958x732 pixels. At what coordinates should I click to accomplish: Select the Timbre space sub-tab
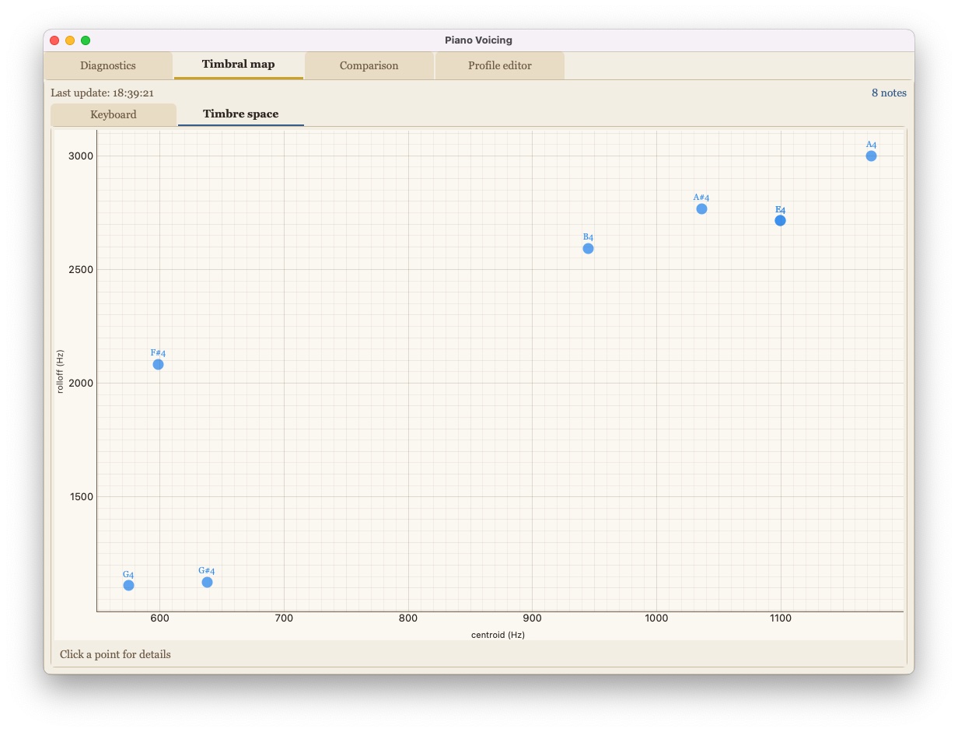pyautogui.click(x=241, y=114)
